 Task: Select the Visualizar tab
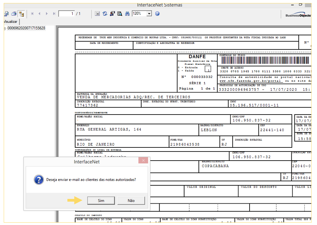tap(10, 21)
